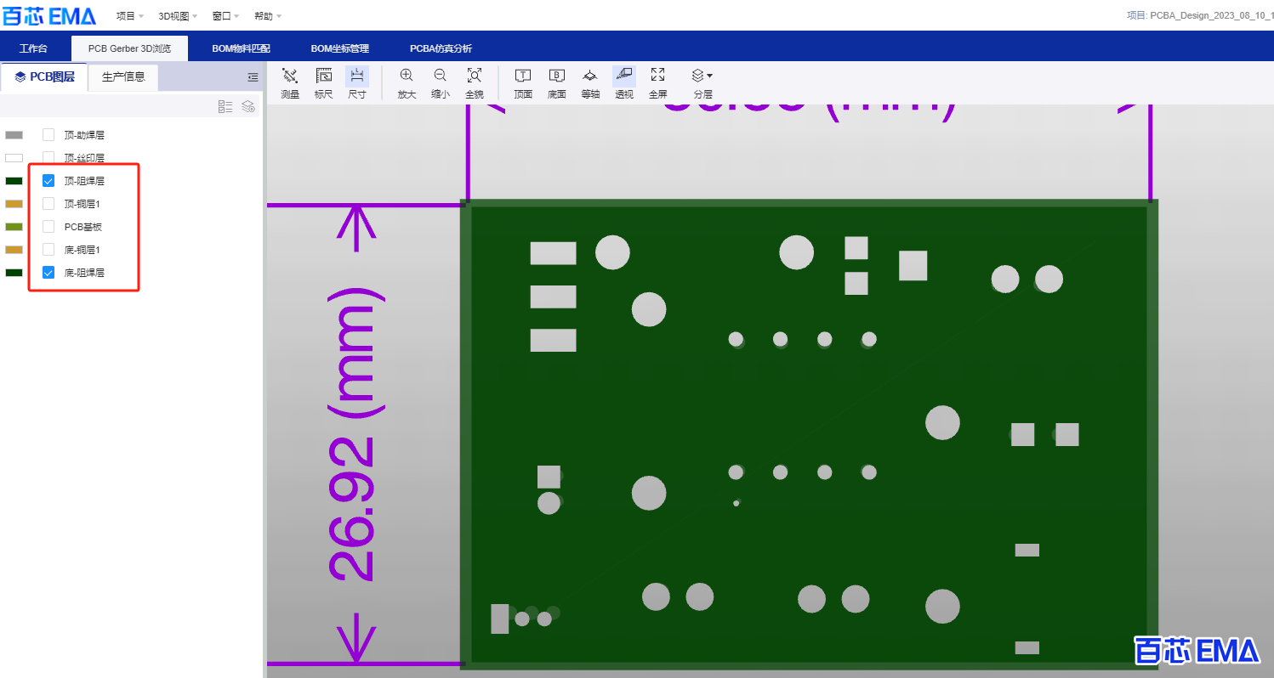Open the 项目 menu
This screenshot has width=1274, height=678.
[129, 16]
